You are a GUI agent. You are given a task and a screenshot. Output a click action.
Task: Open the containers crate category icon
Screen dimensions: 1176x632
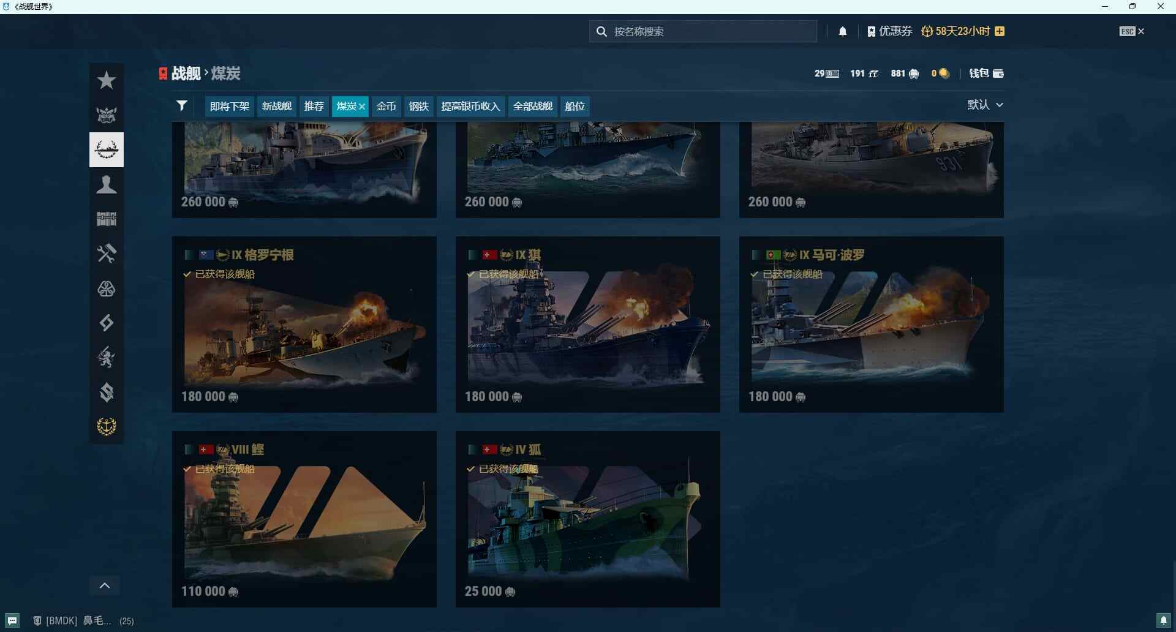point(107,219)
